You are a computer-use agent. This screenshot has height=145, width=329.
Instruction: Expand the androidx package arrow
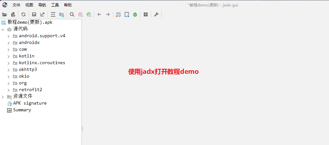pos(9,43)
